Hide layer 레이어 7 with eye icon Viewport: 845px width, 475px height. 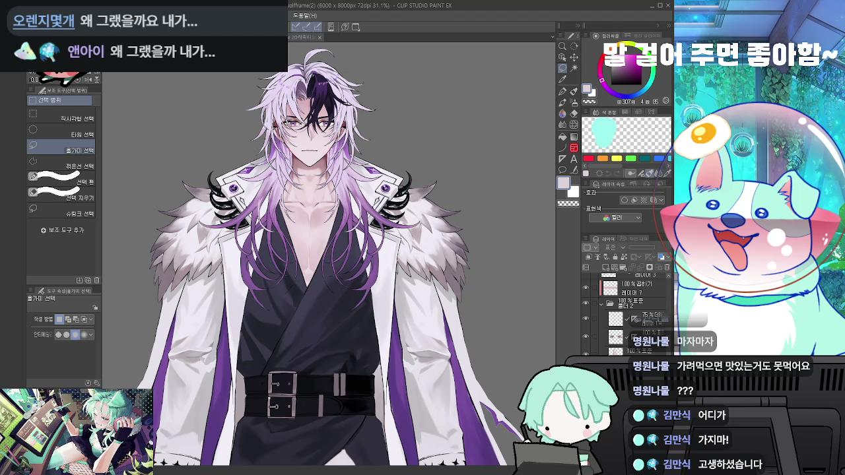586,288
